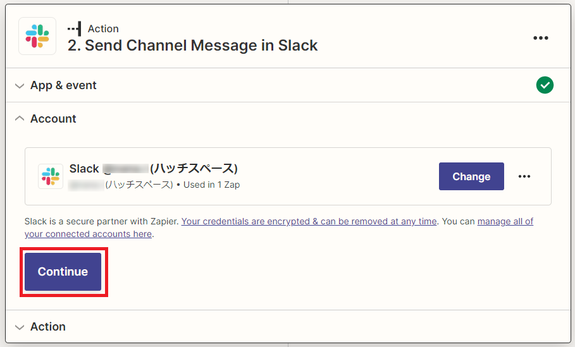Open the account's three-dot more menu

coord(524,176)
